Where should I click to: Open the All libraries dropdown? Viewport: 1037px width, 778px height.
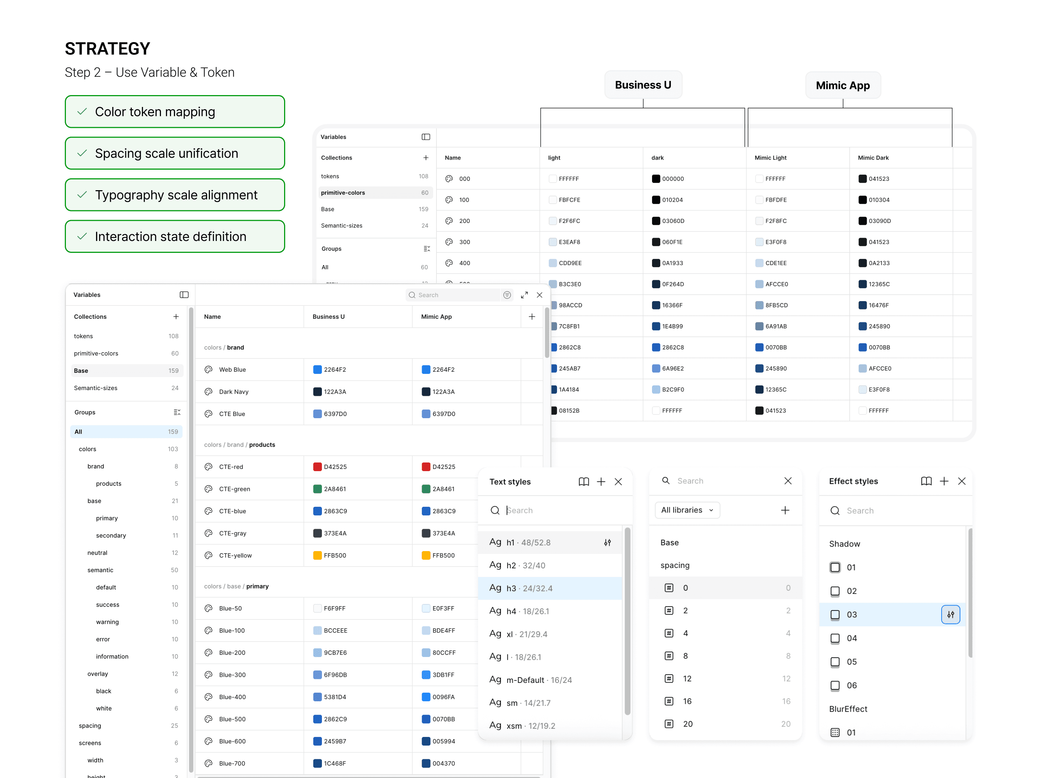pyautogui.click(x=687, y=510)
